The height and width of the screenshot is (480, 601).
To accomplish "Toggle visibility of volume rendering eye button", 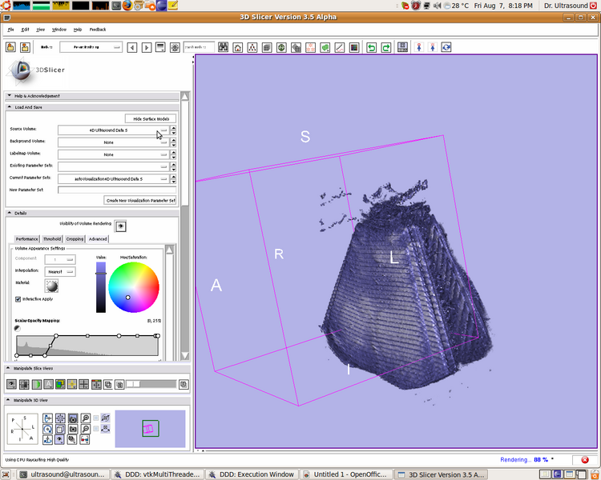I will pos(121,226).
